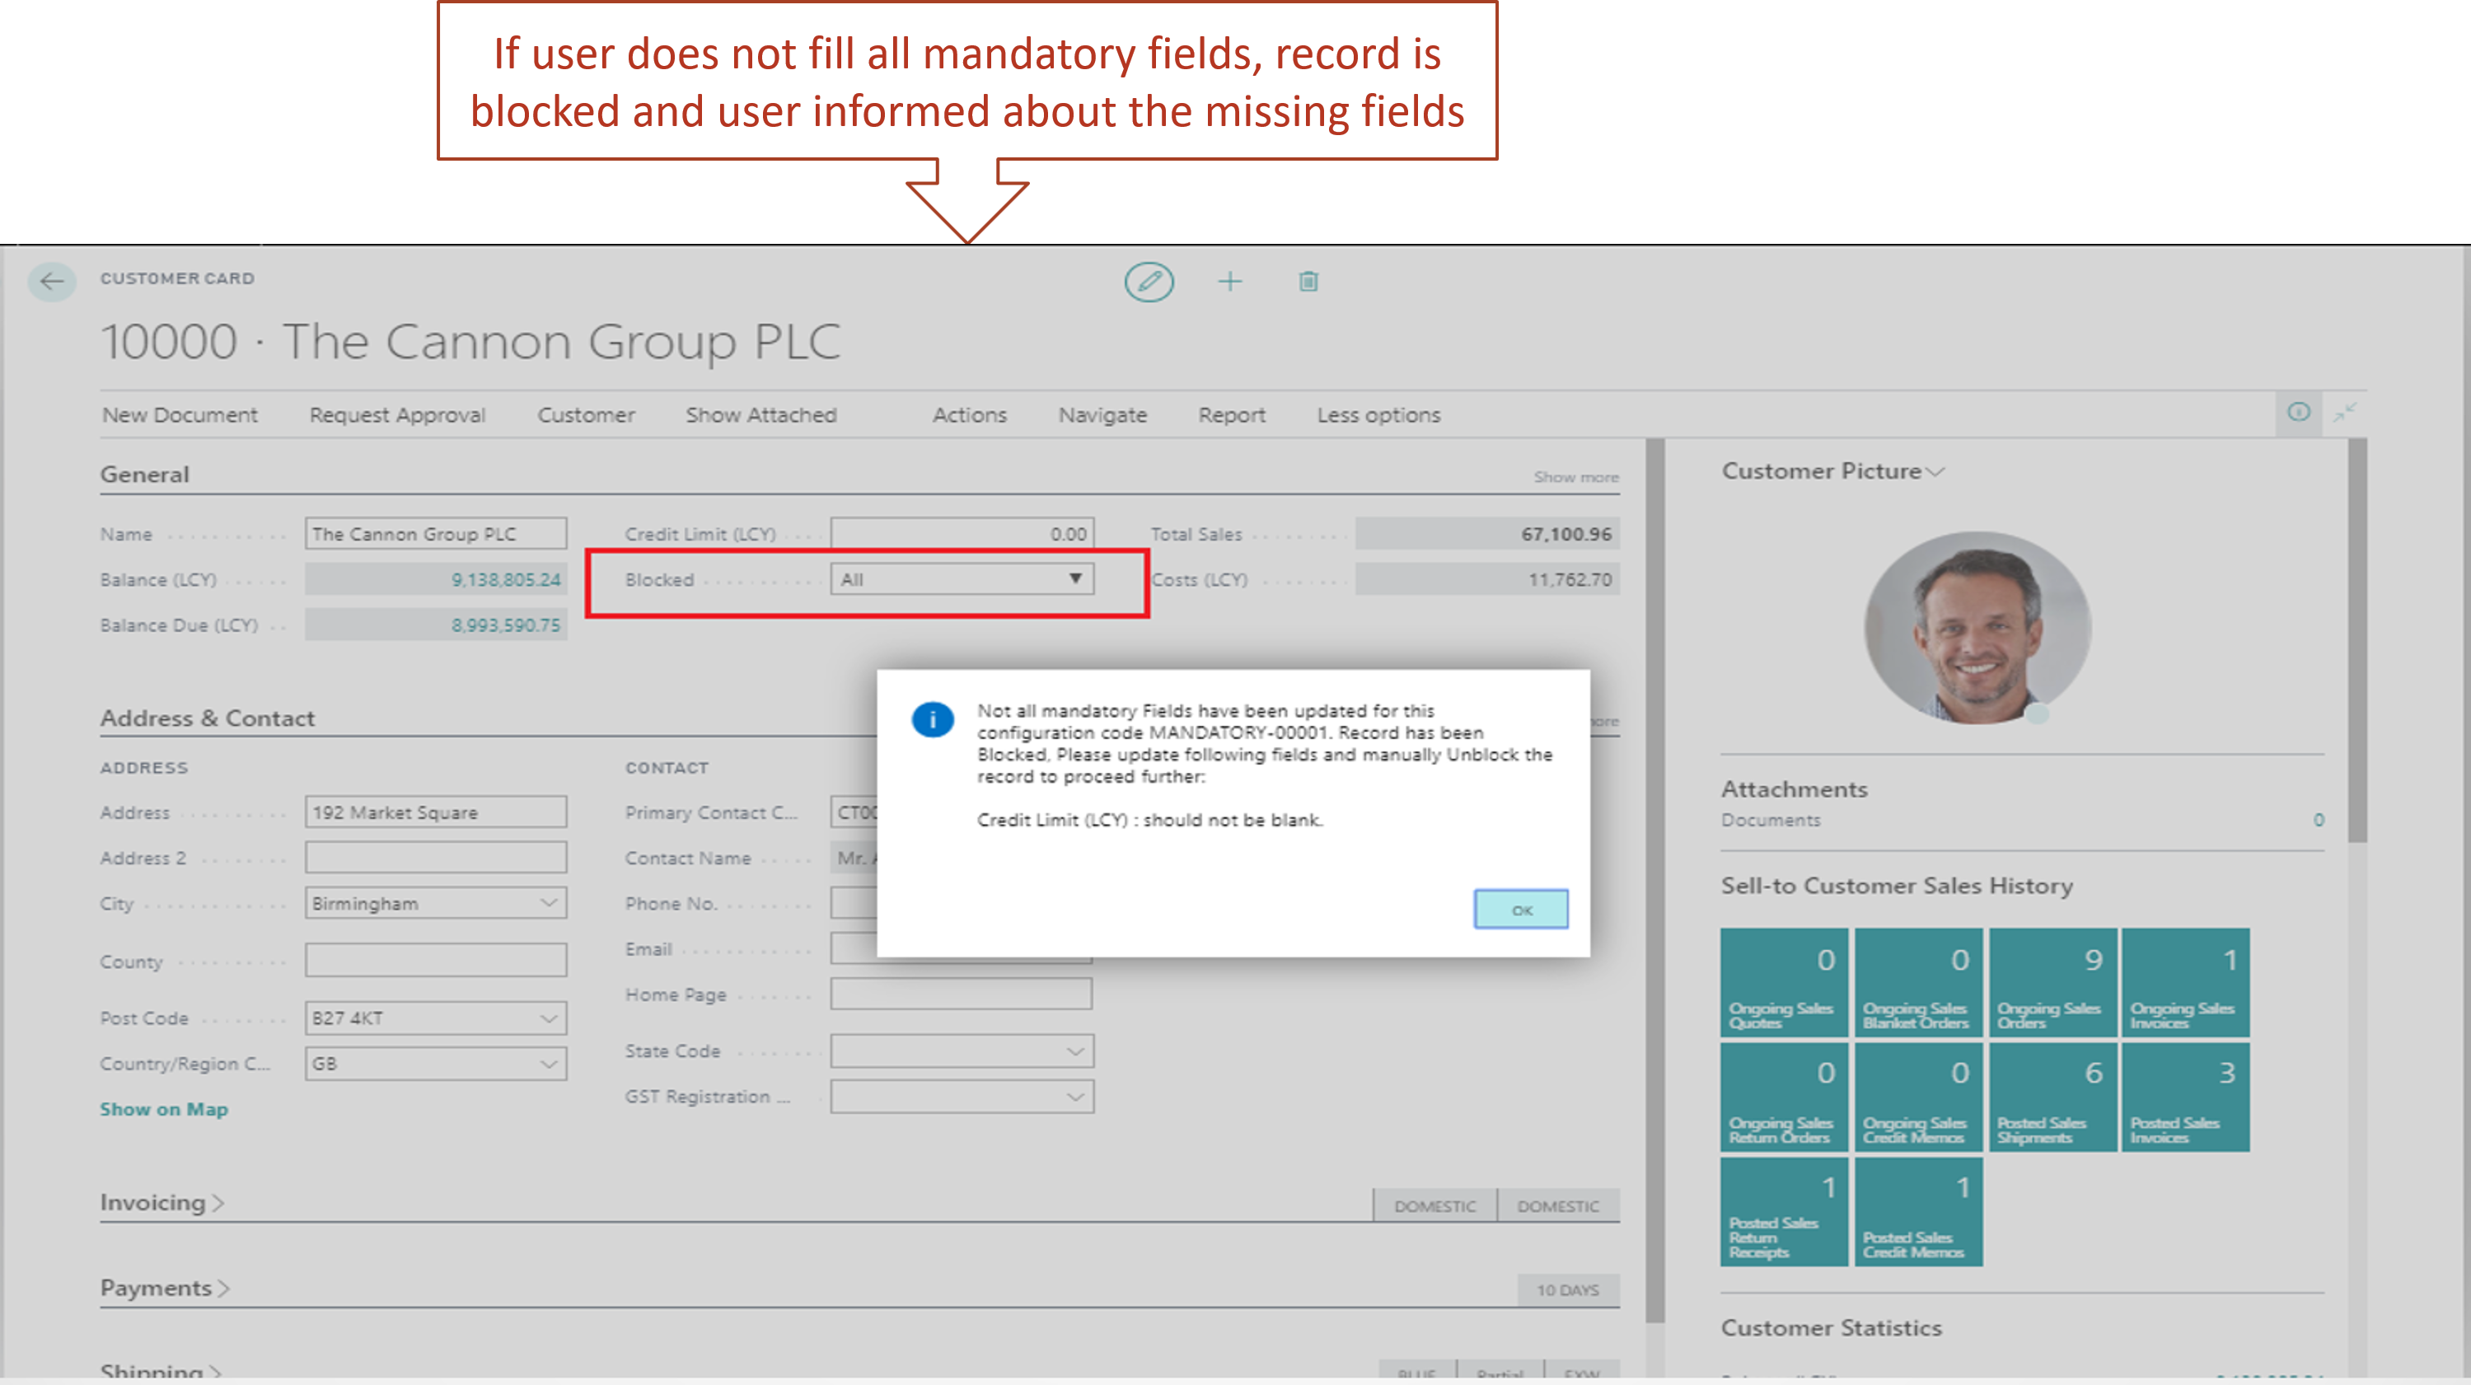The width and height of the screenshot is (2471, 1385).
Task: Open the City dropdown showing Birmingham
Action: (x=436, y=904)
